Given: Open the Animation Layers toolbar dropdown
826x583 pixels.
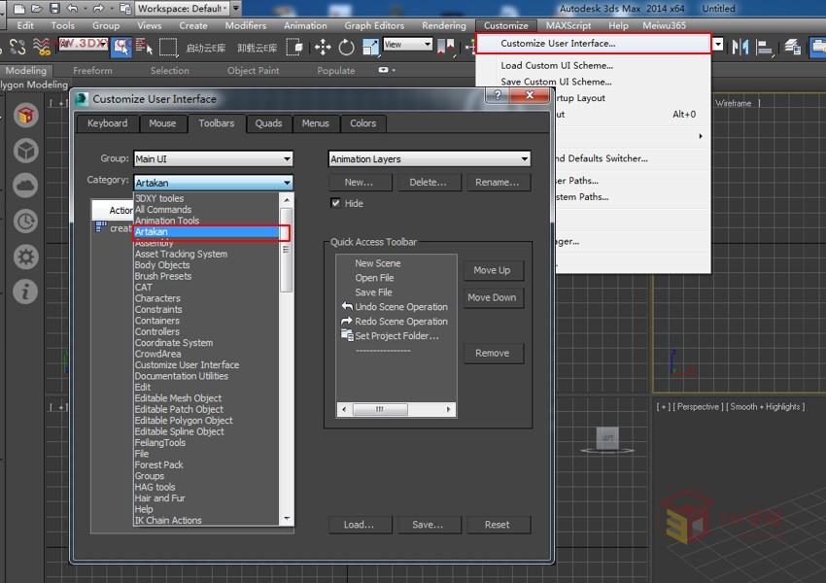Looking at the screenshot, I should click(430, 158).
